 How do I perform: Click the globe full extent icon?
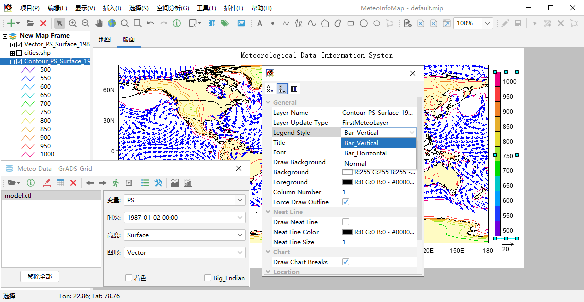(111, 23)
